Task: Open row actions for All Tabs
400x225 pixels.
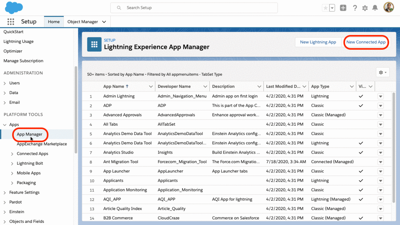Action: coord(380,124)
